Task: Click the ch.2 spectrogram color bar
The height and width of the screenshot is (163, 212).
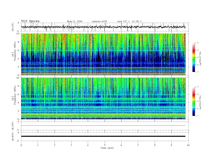Action: [194, 101]
